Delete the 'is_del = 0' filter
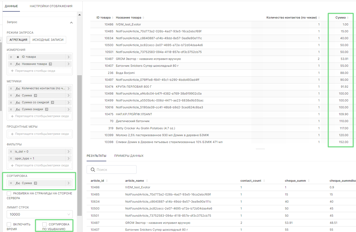 tap(11, 152)
